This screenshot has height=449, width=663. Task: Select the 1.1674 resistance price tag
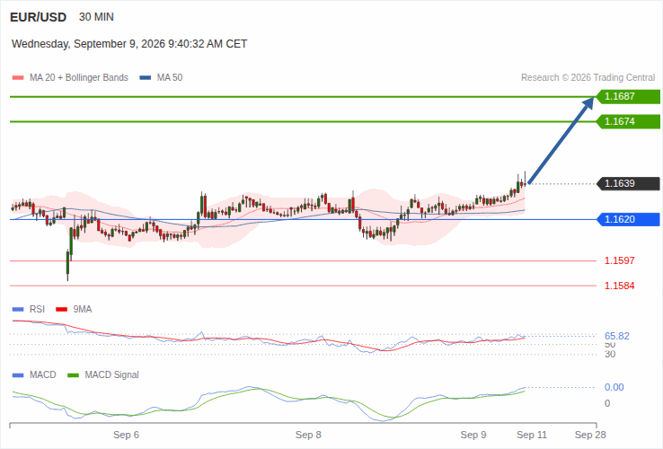[x=628, y=122]
